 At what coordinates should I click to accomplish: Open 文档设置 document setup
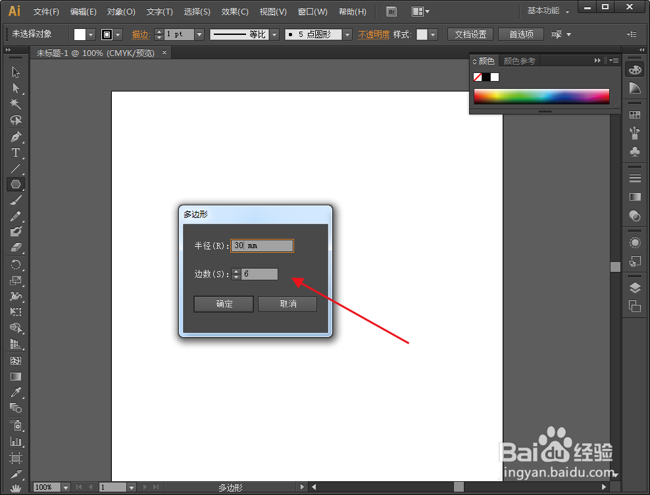click(x=470, y=34)
